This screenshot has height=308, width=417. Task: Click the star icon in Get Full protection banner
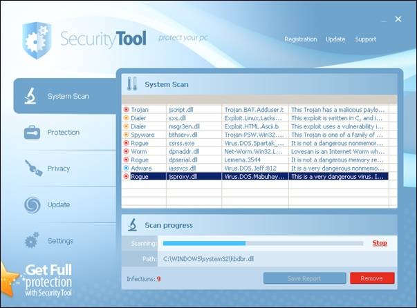(9, 279)
